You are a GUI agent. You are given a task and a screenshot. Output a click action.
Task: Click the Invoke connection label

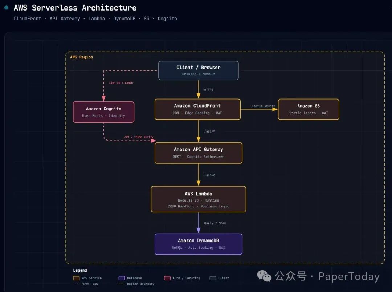[x=209, y=175]
